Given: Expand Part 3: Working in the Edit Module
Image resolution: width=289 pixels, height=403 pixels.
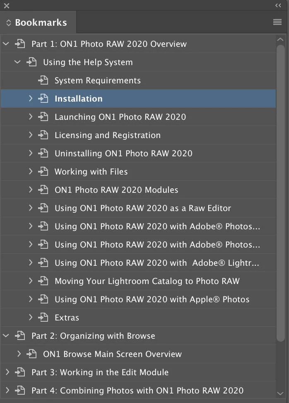Looking at the screenshot, I should coord(7,372).
